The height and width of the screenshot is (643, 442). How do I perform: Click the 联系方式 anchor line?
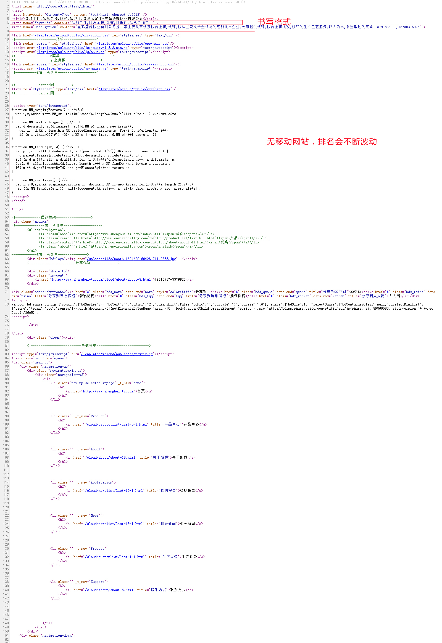(x=129, y=590)
